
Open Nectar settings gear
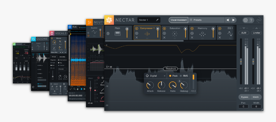245,20
